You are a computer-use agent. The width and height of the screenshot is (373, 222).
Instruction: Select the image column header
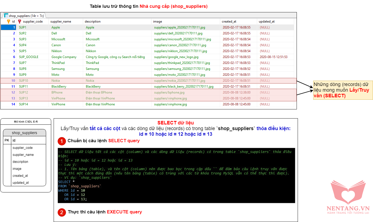coord(158,22)
